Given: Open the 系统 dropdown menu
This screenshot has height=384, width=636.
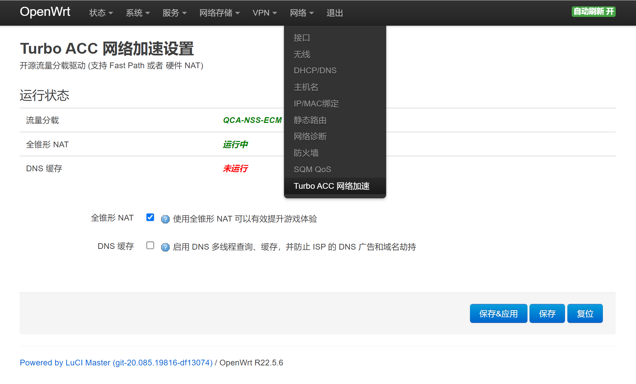Looking at the screenshot, I should [138, 13].
